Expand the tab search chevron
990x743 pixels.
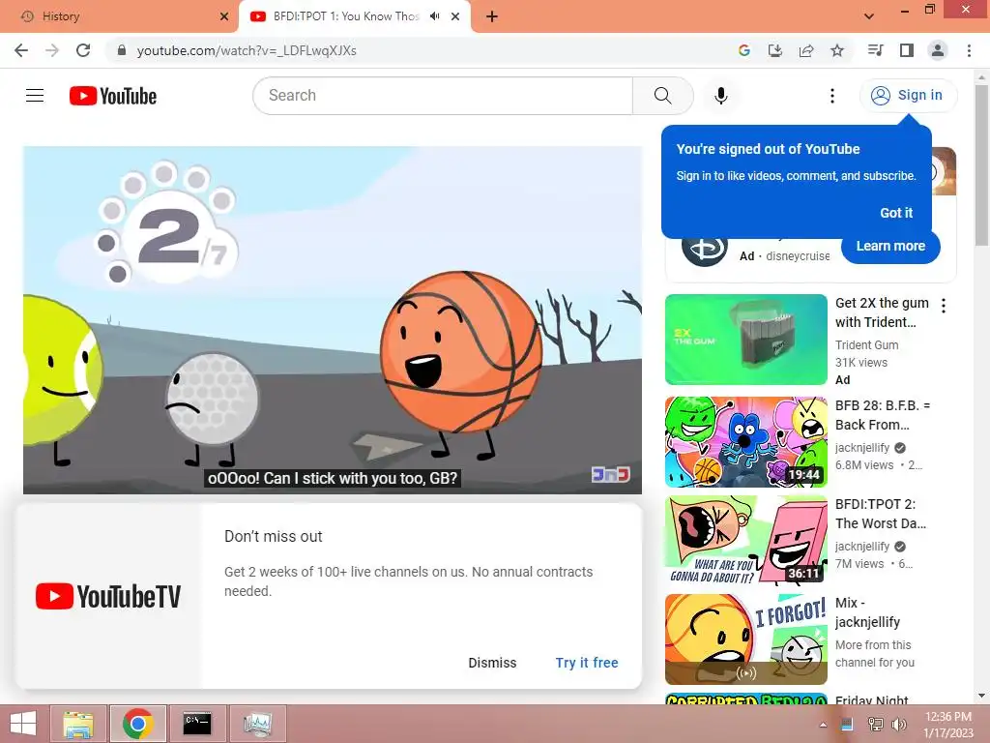[869, 16]
